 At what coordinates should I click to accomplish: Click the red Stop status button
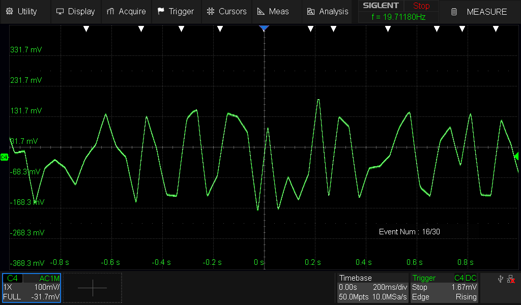pos(421,6)
